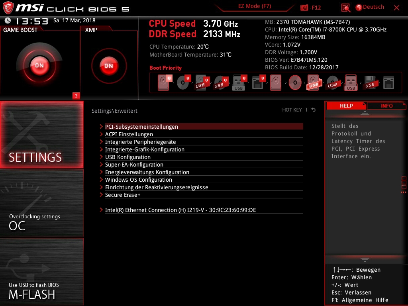Click the MB: Z370 TOMAHAWK (MS-7B47) line
Image resolution: width=408 pixels, height=306 pixels.
point(307,22)
